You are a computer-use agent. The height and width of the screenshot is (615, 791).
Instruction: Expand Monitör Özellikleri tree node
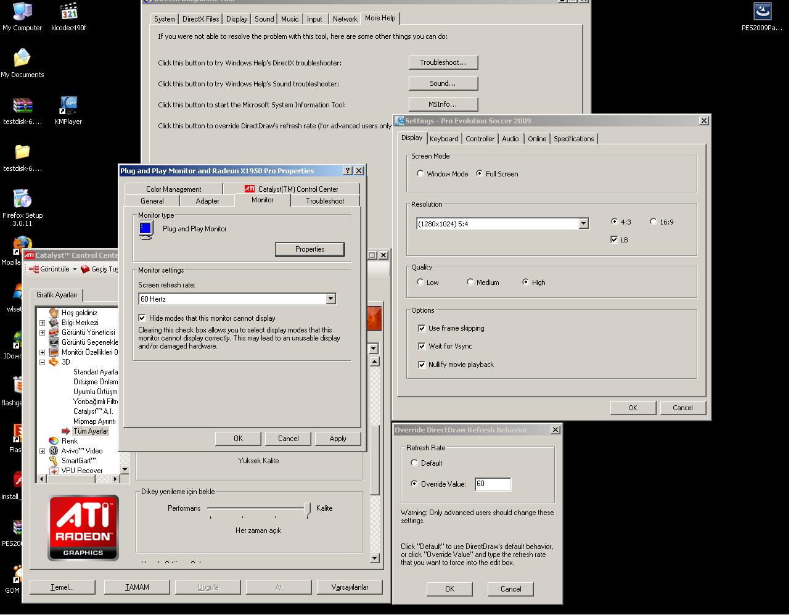pyautogui.click(x=42, y=352)
